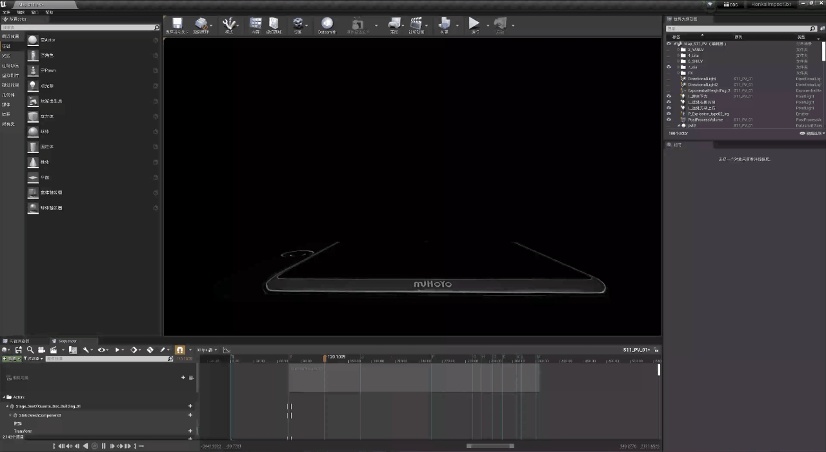The width and height of the screenshot is (826, 452).
Task: Click the Sequencer render movie clapper icon
Action: point(54,349)
